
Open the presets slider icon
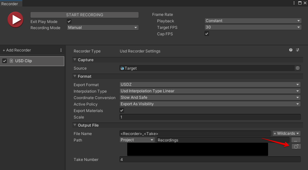tap(298, 50)
